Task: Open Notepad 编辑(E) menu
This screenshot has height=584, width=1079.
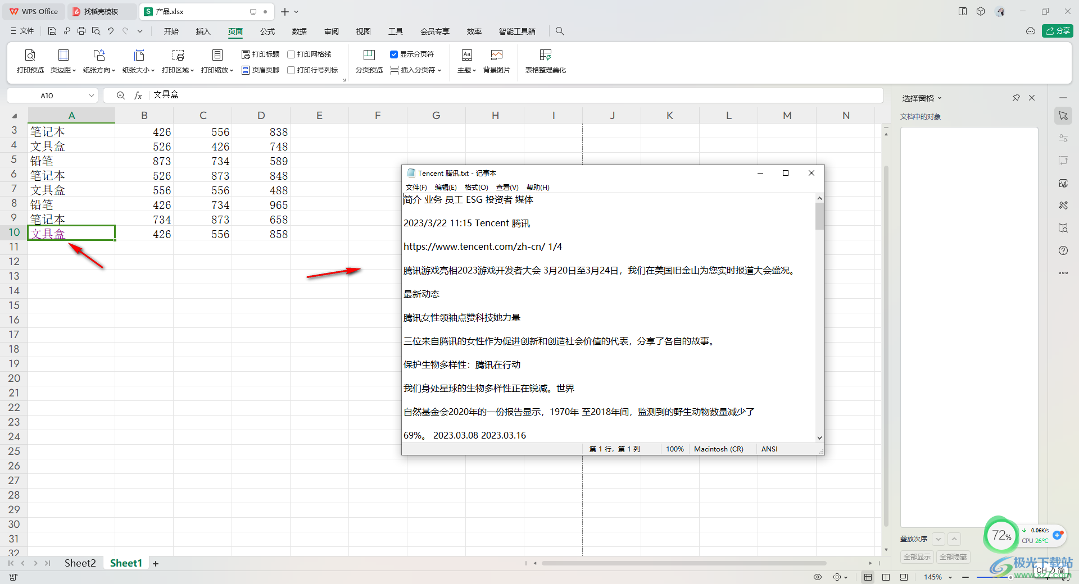Action: tap(446, 188)
